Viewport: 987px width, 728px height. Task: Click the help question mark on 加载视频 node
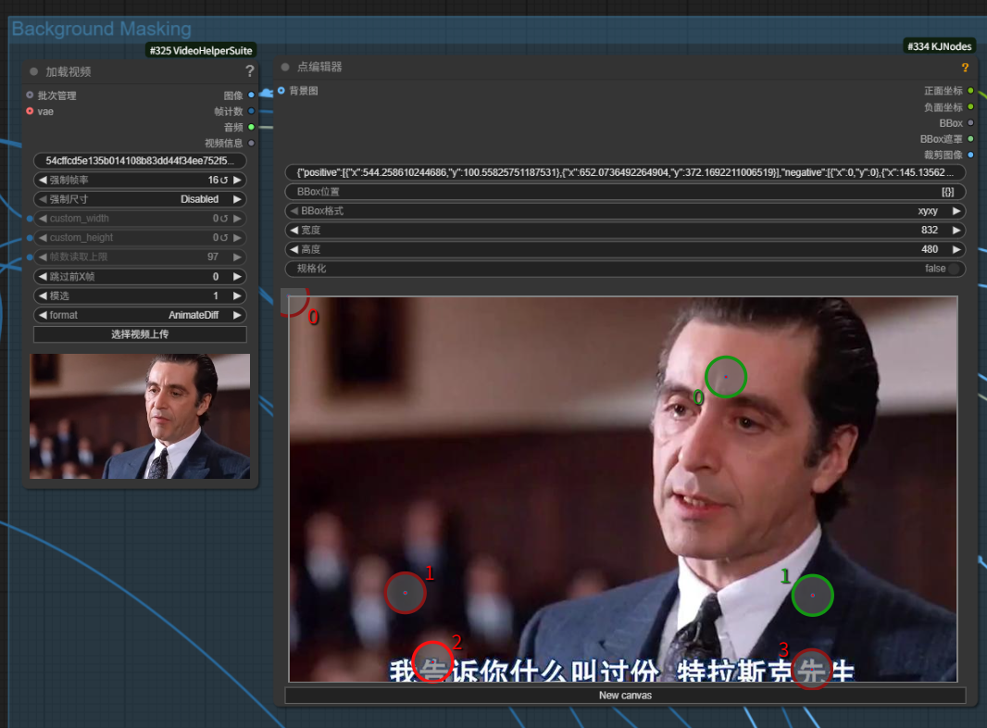coord(249,71)
